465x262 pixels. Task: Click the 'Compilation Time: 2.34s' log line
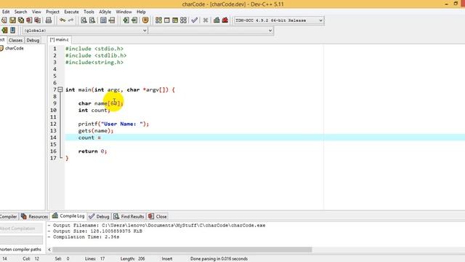tap(84, 237)
